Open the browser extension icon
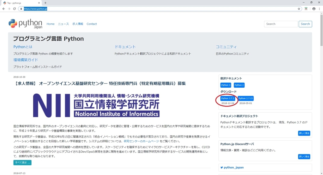This screenshot has height=175, width=323. [x=306, y=9]
